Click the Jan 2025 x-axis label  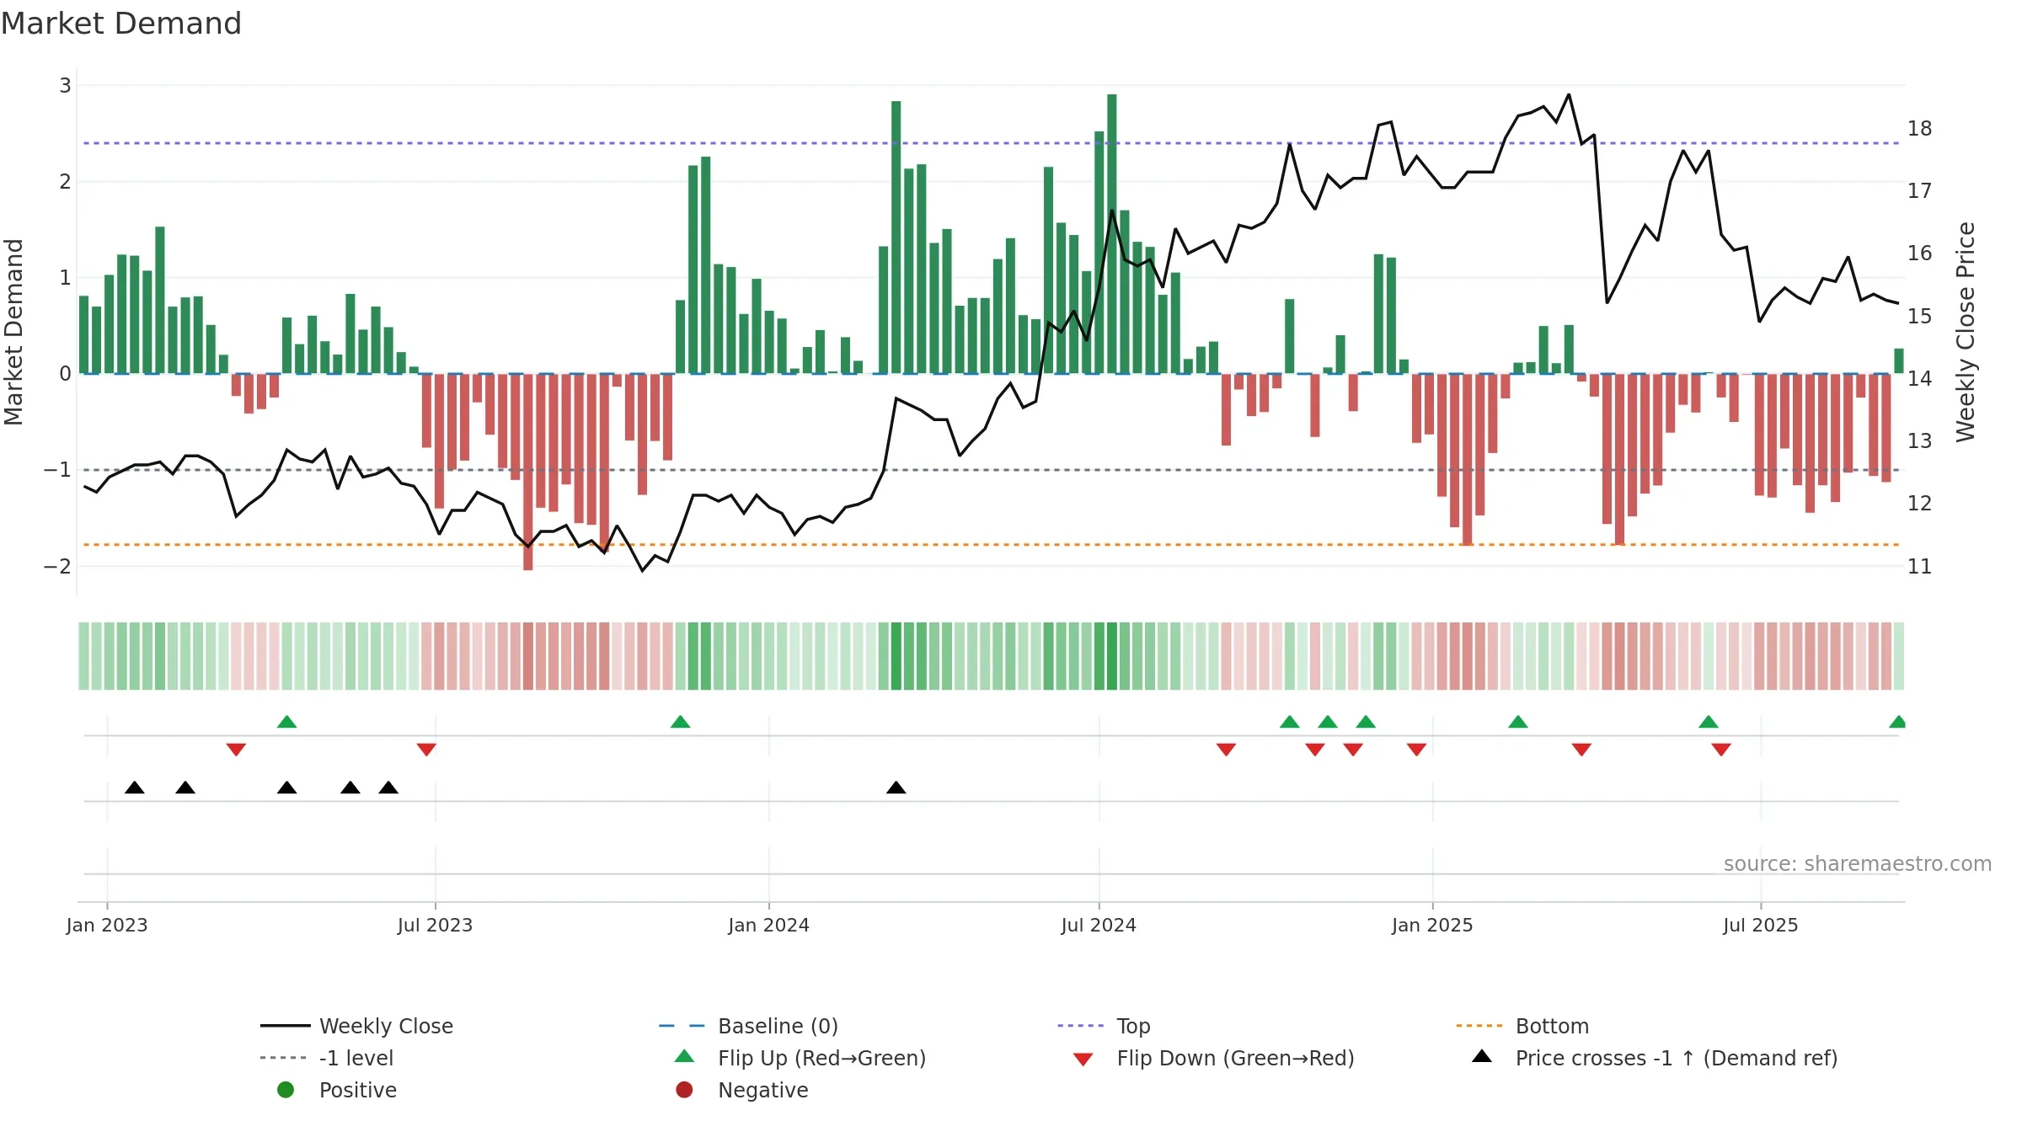coord(1433,925)
